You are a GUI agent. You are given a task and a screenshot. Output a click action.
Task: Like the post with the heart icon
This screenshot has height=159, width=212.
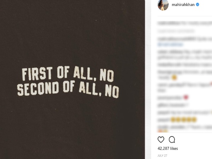[x=161, y=139]
